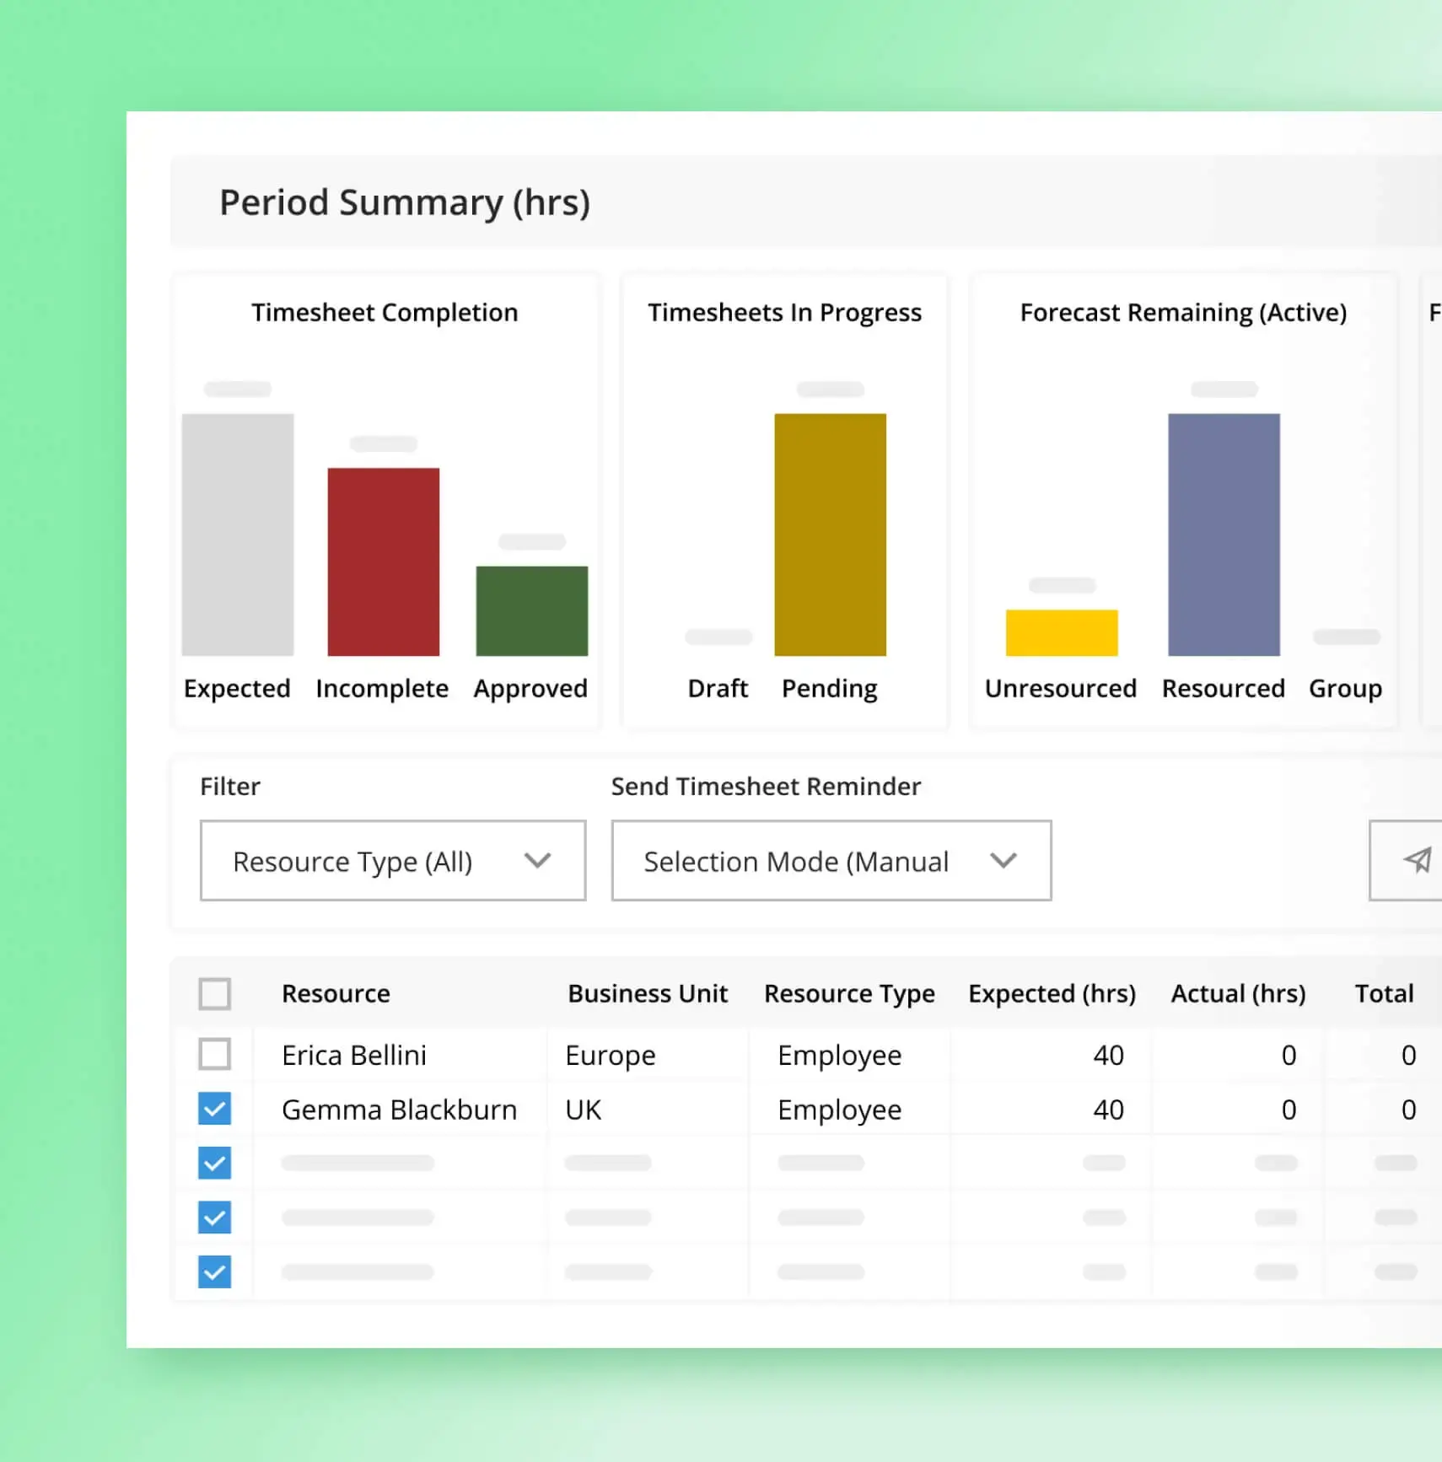Open Erica Bellini's resource record

(353, 1055)
